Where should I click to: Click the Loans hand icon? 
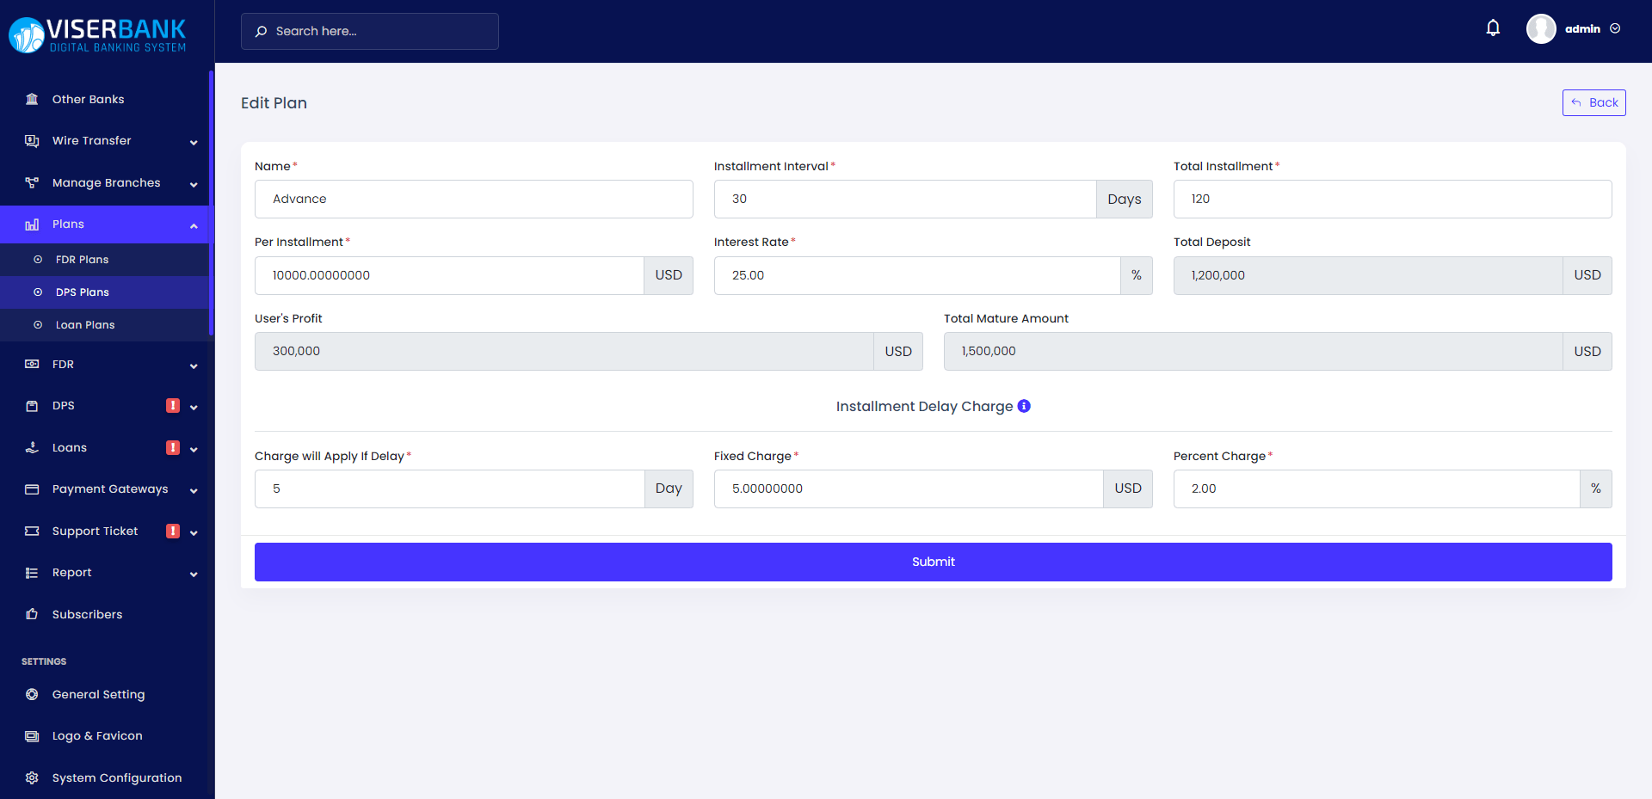pyautogui.click(x=32, y=447)
